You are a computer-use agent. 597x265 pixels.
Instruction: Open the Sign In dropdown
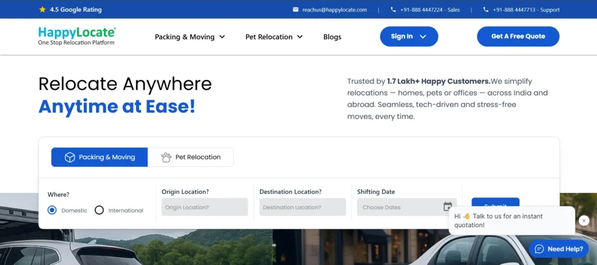coord(409,36)
